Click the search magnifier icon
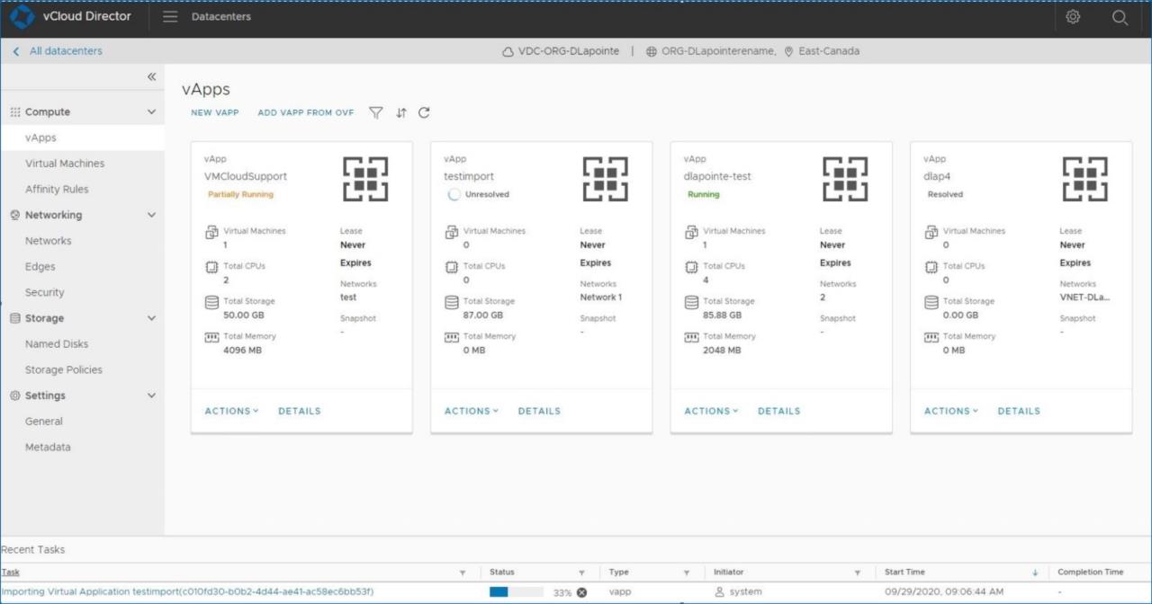The width and height of the screenshot is (1152, 604). [1120, 17]
